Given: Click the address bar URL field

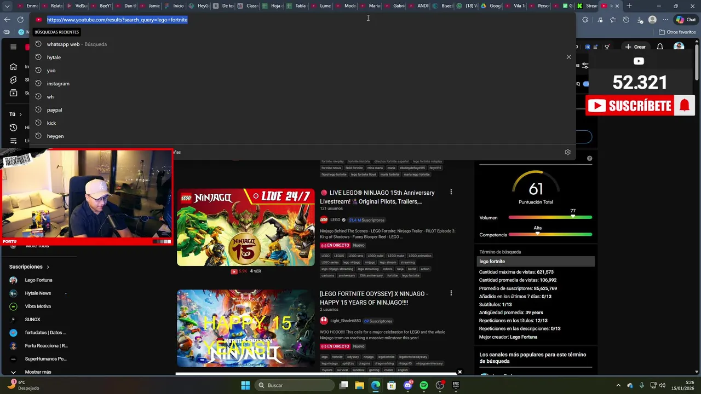Looking at the screenshot, I should 301,20.
